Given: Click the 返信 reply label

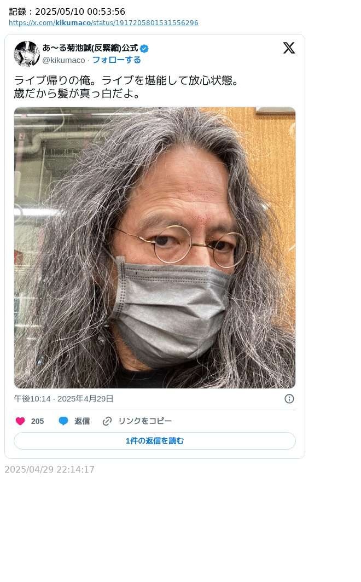Looking at the screenshot, I should (x=82, y=421).
